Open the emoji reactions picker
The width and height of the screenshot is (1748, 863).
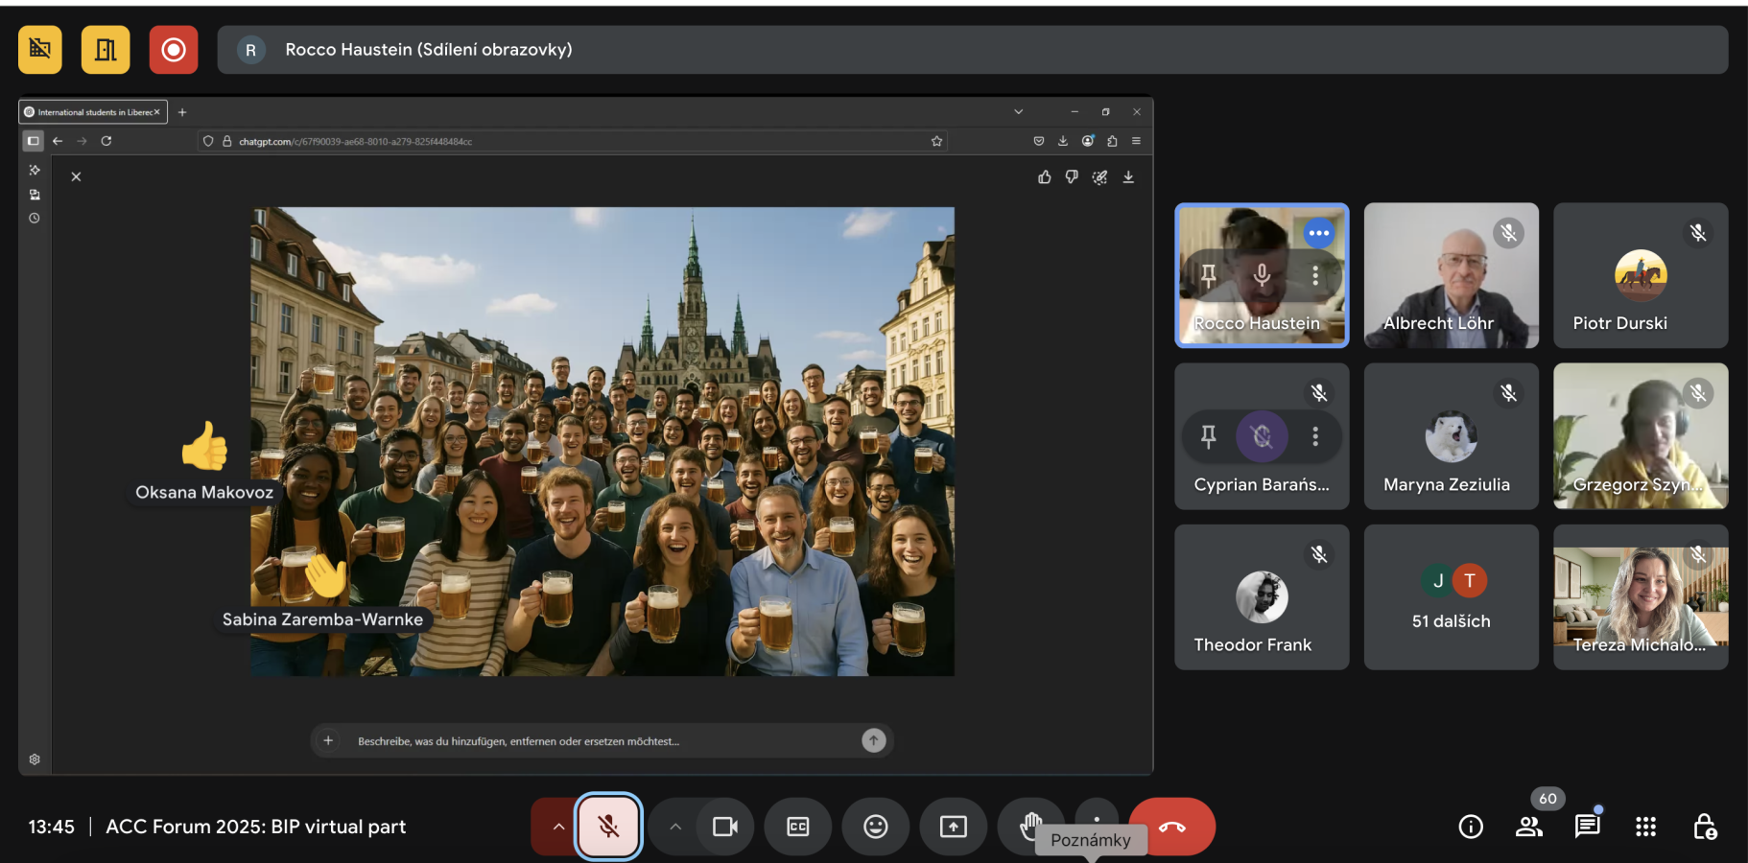pyautogui.click(x=875, y=827)
